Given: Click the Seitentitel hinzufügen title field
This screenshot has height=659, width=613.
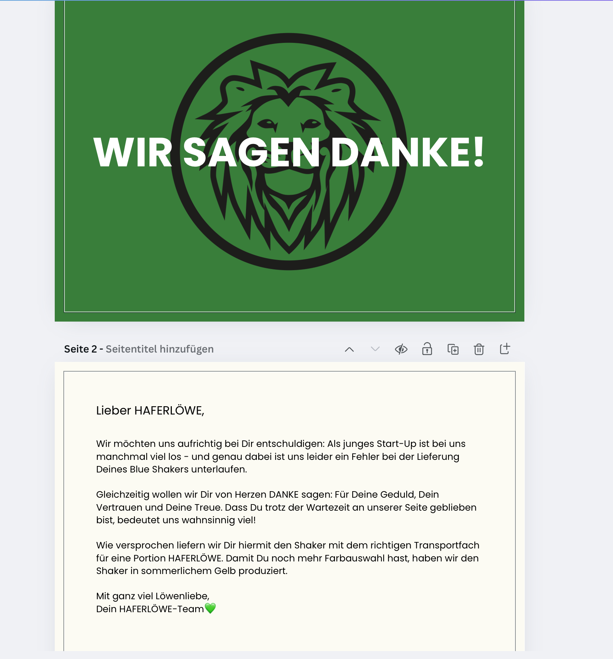Looking at the screenshot, I should click(x=160, y=349).
